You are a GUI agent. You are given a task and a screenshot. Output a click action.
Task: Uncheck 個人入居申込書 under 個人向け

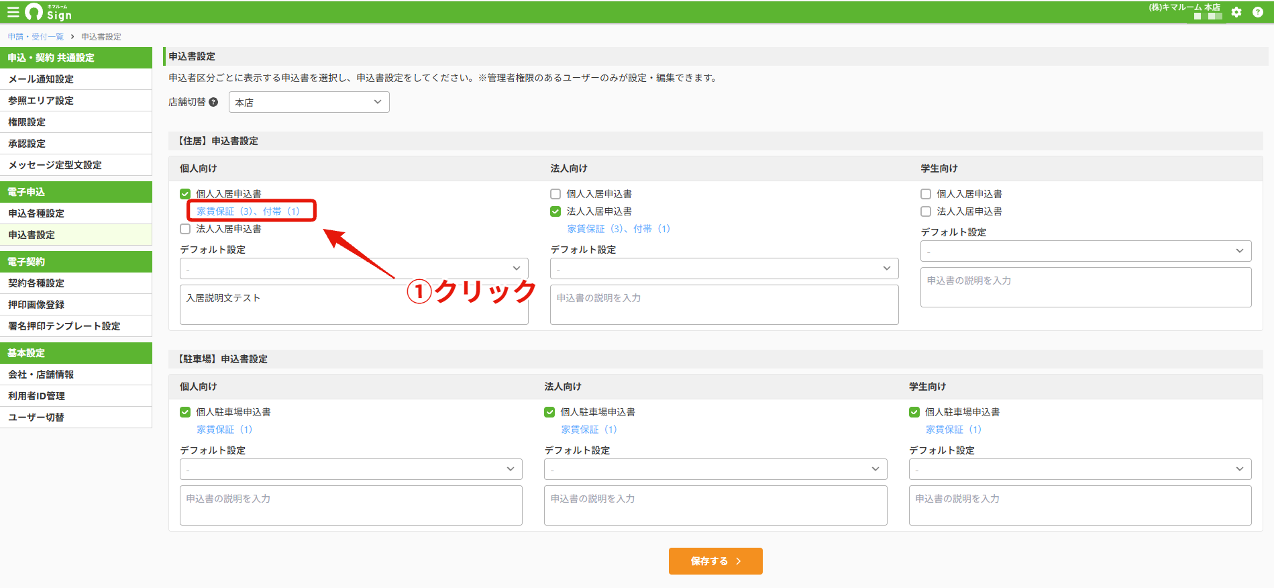(x=185, y=194)
